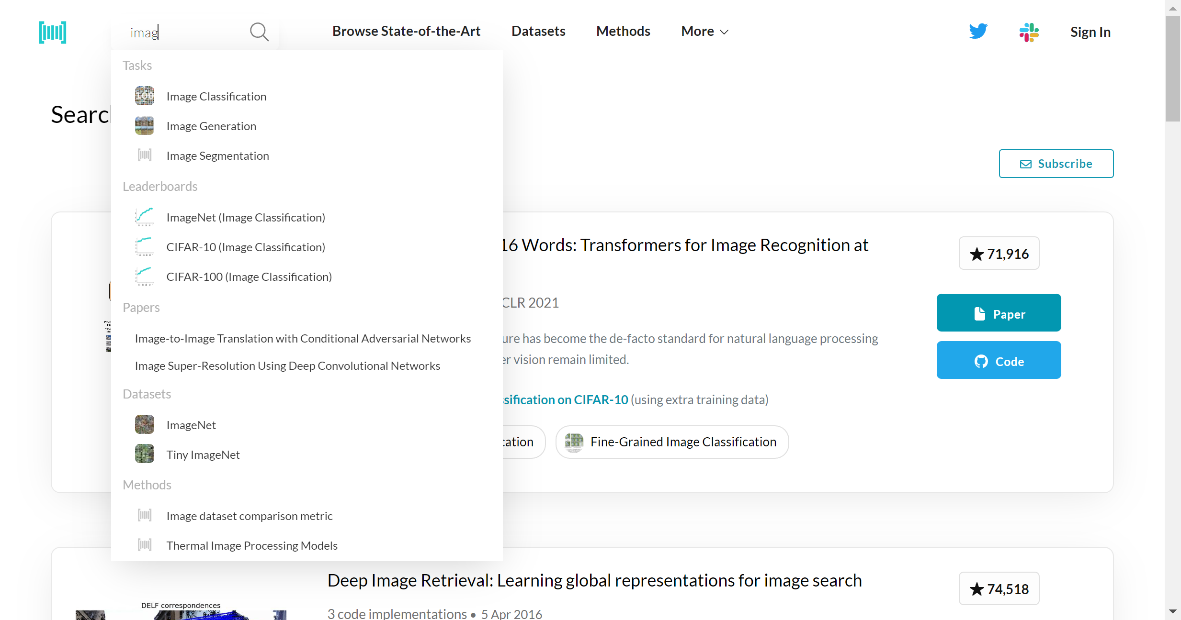Select CIFAR-100 (Image Classification) leaderboard suggestion
This screenshot has height=620, width=1181.
coord(249,276)
